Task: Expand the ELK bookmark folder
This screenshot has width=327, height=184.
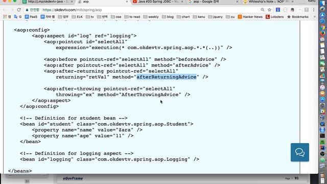Action: [77, 17]
